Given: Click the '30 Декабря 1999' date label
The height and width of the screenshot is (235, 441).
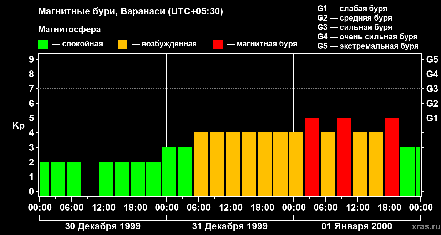Looking at the screenshot, I should pyautogui.click(x=103, y=226).
